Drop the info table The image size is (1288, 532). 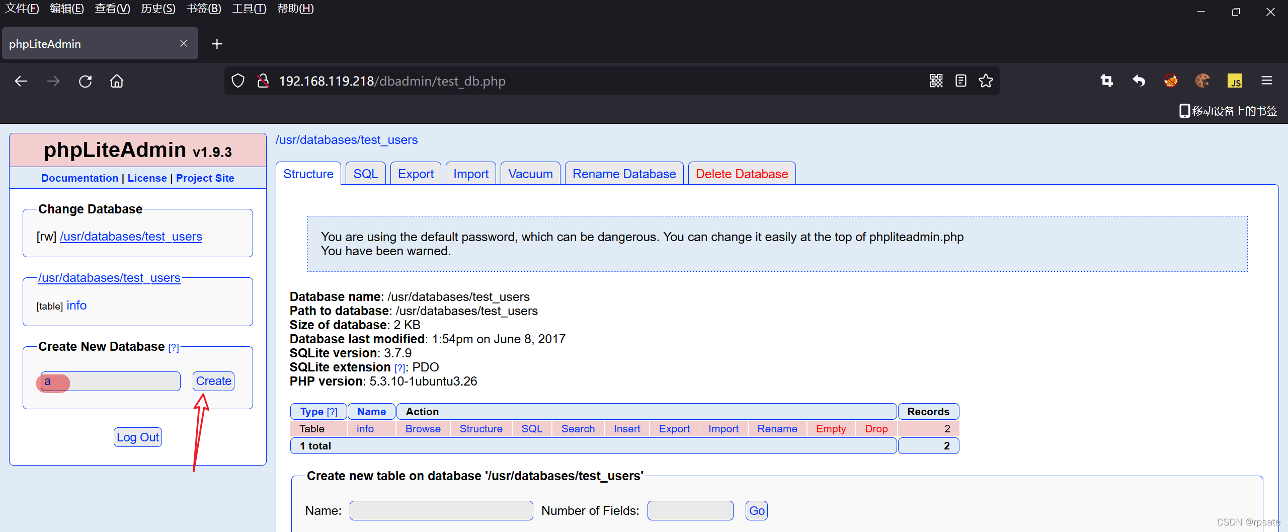click(876, 429)
